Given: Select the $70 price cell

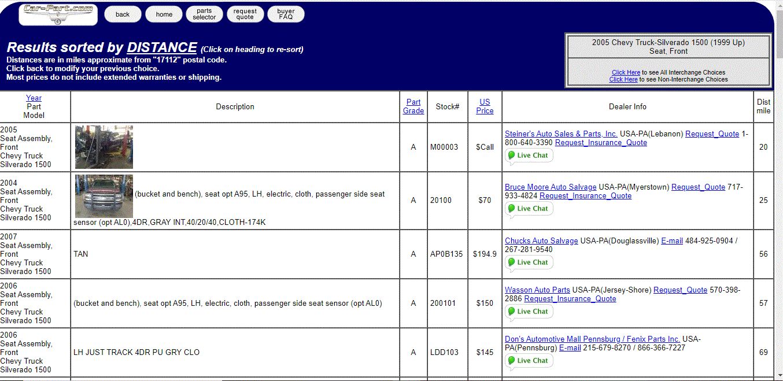Looking at the screenshot, I should (485, 200).
